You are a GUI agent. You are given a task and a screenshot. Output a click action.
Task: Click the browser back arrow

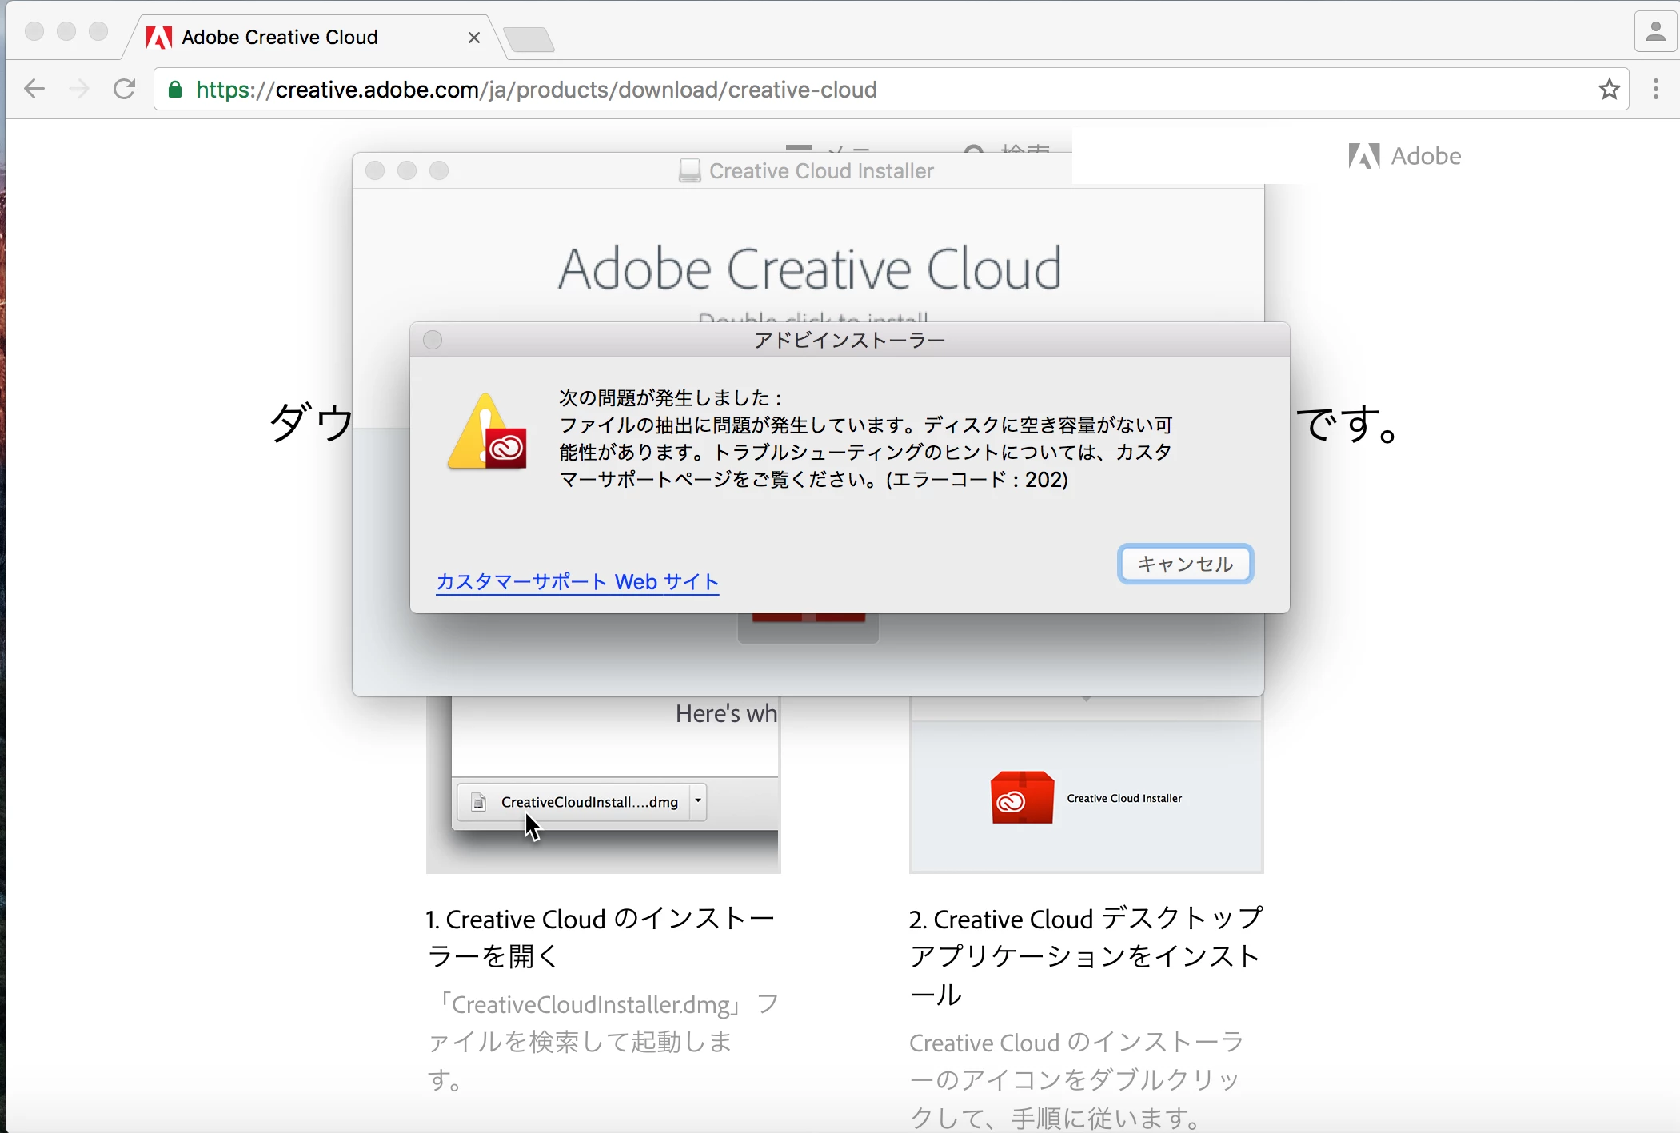pyautogui.click(x=34, y=89)
